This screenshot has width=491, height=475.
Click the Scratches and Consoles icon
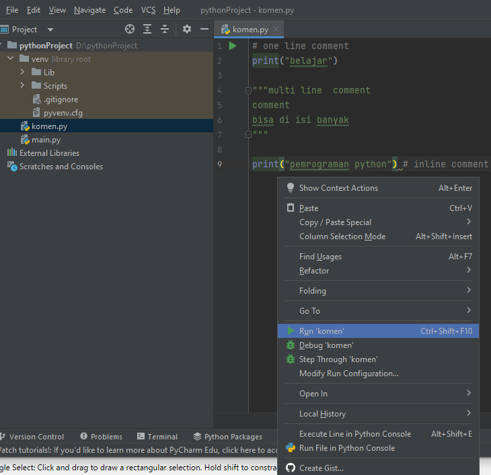pyautogui.click(x=12, y=167)
